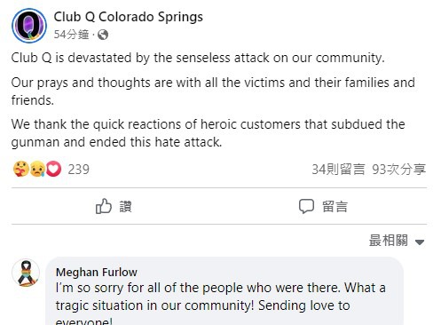Click the sad crying reaction emoji
The width and height of the screenshot is (433, 325).
(37, 169)
